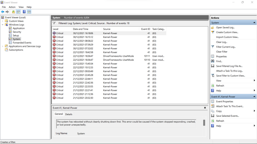Select Forwarded Events in tree

pyautogui.click(x=22, y=42)
